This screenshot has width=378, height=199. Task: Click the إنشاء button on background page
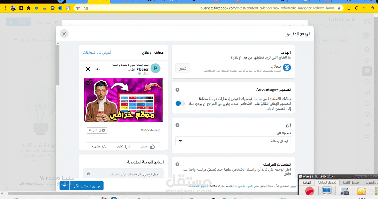[x=23, y=22]
